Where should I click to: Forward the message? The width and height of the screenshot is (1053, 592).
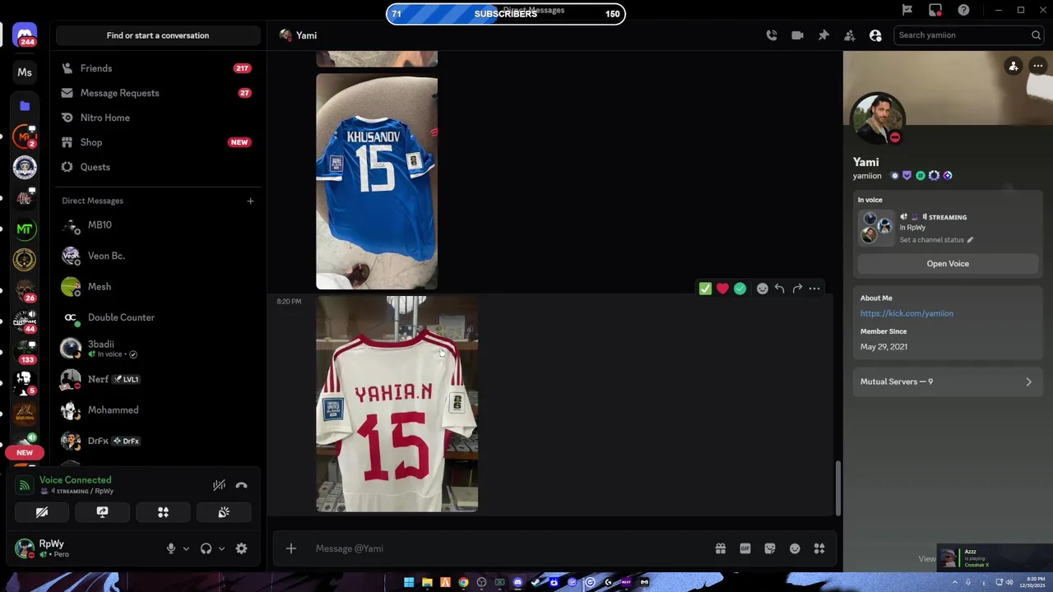pyautogui.click(x=797, y=289)
